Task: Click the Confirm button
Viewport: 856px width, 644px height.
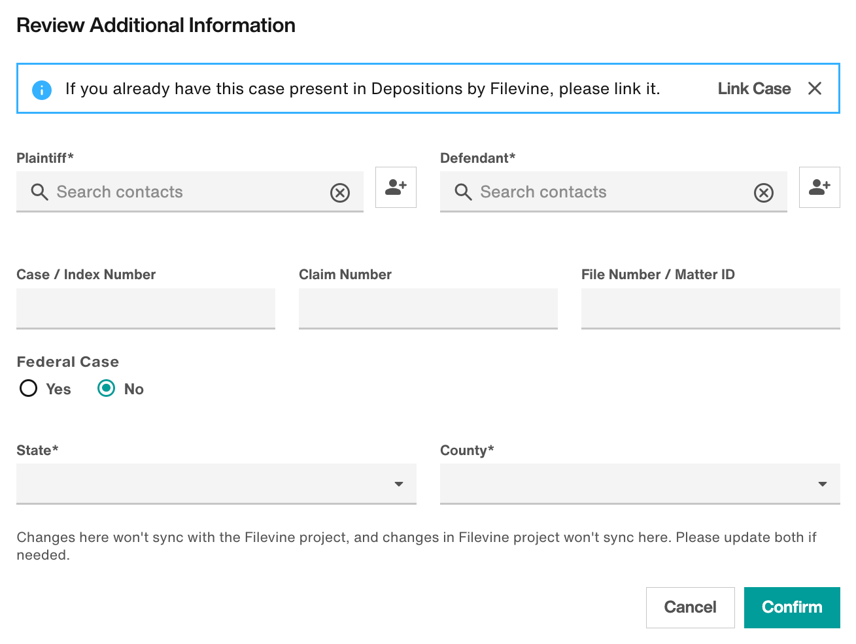Action: [792, 607]
